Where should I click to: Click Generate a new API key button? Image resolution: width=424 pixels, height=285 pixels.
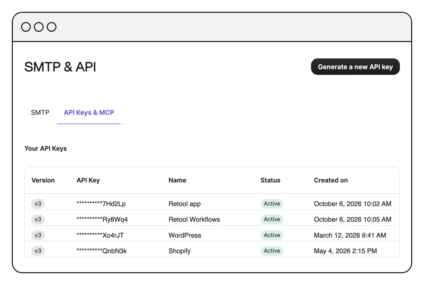click(355, 67)
